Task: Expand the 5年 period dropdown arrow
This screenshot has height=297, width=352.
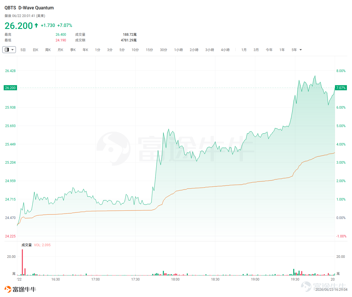Action: click(301, 50)
